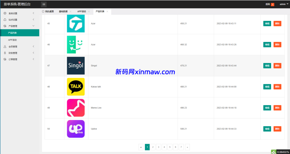Click the order management icon in sidebar
The width and height of the screenshot is (290, 154).
(5, 59)
